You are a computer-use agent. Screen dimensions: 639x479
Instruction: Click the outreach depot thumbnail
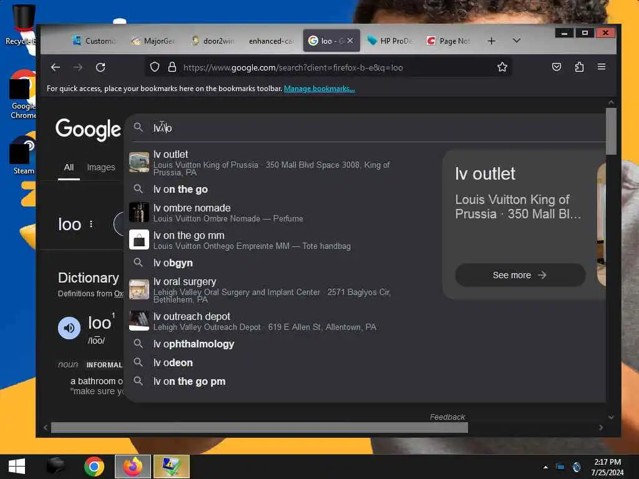(139, 321)
